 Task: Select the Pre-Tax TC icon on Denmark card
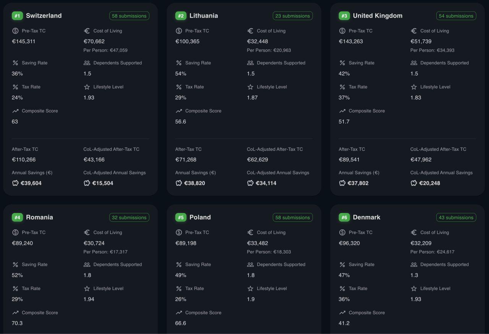342,232
